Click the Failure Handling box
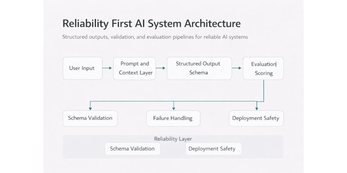This screenshot has width=347, height=173. (173, 118)
